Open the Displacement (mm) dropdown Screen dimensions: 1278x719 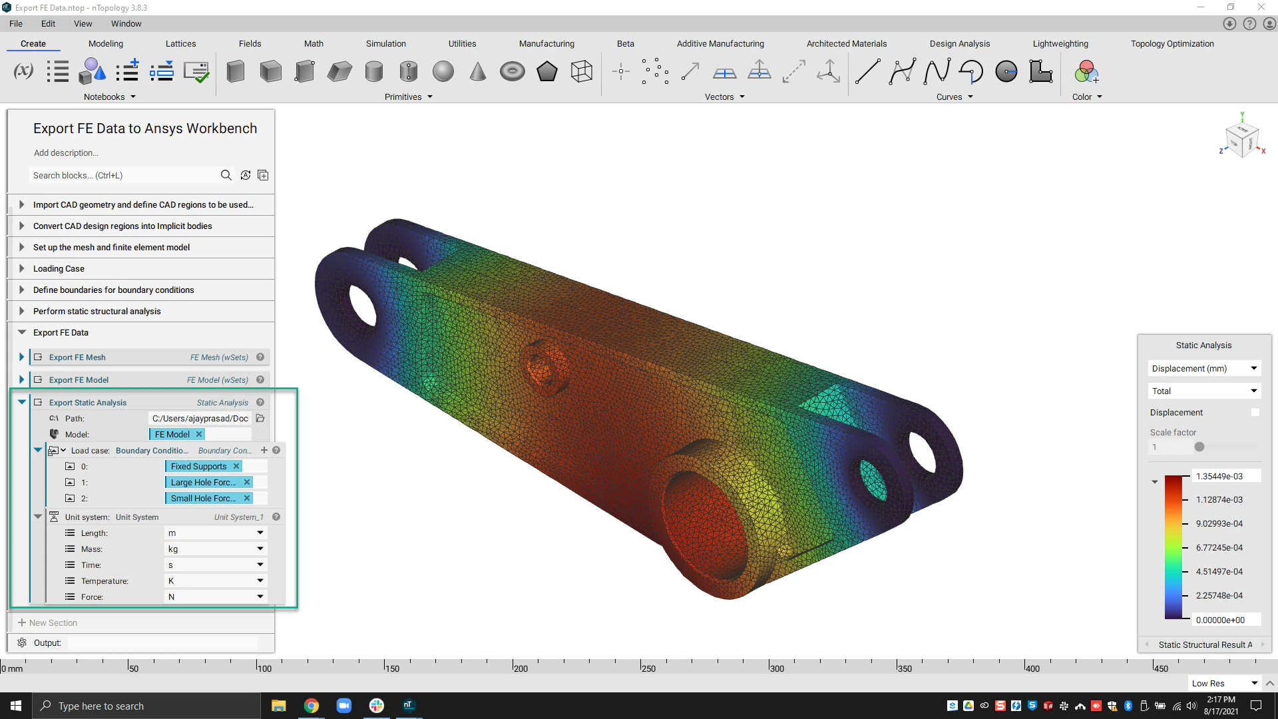click(1203, 368)
